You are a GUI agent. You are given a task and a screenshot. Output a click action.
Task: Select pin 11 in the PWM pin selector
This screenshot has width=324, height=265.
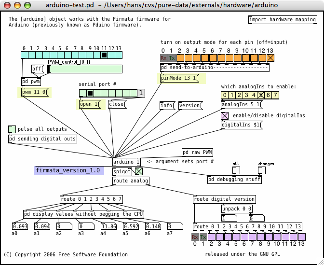104,56
